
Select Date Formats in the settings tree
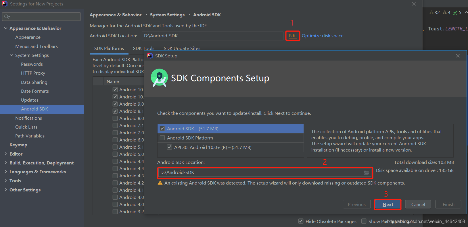pos(35,91)
